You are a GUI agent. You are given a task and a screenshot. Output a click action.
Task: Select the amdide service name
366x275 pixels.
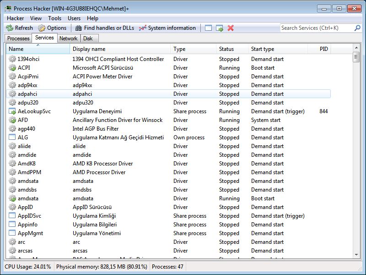27,155
